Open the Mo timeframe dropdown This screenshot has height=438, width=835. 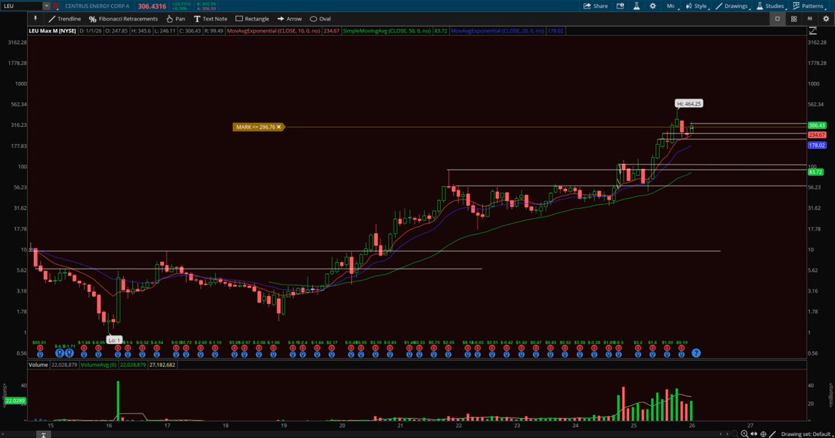point(673,6)
